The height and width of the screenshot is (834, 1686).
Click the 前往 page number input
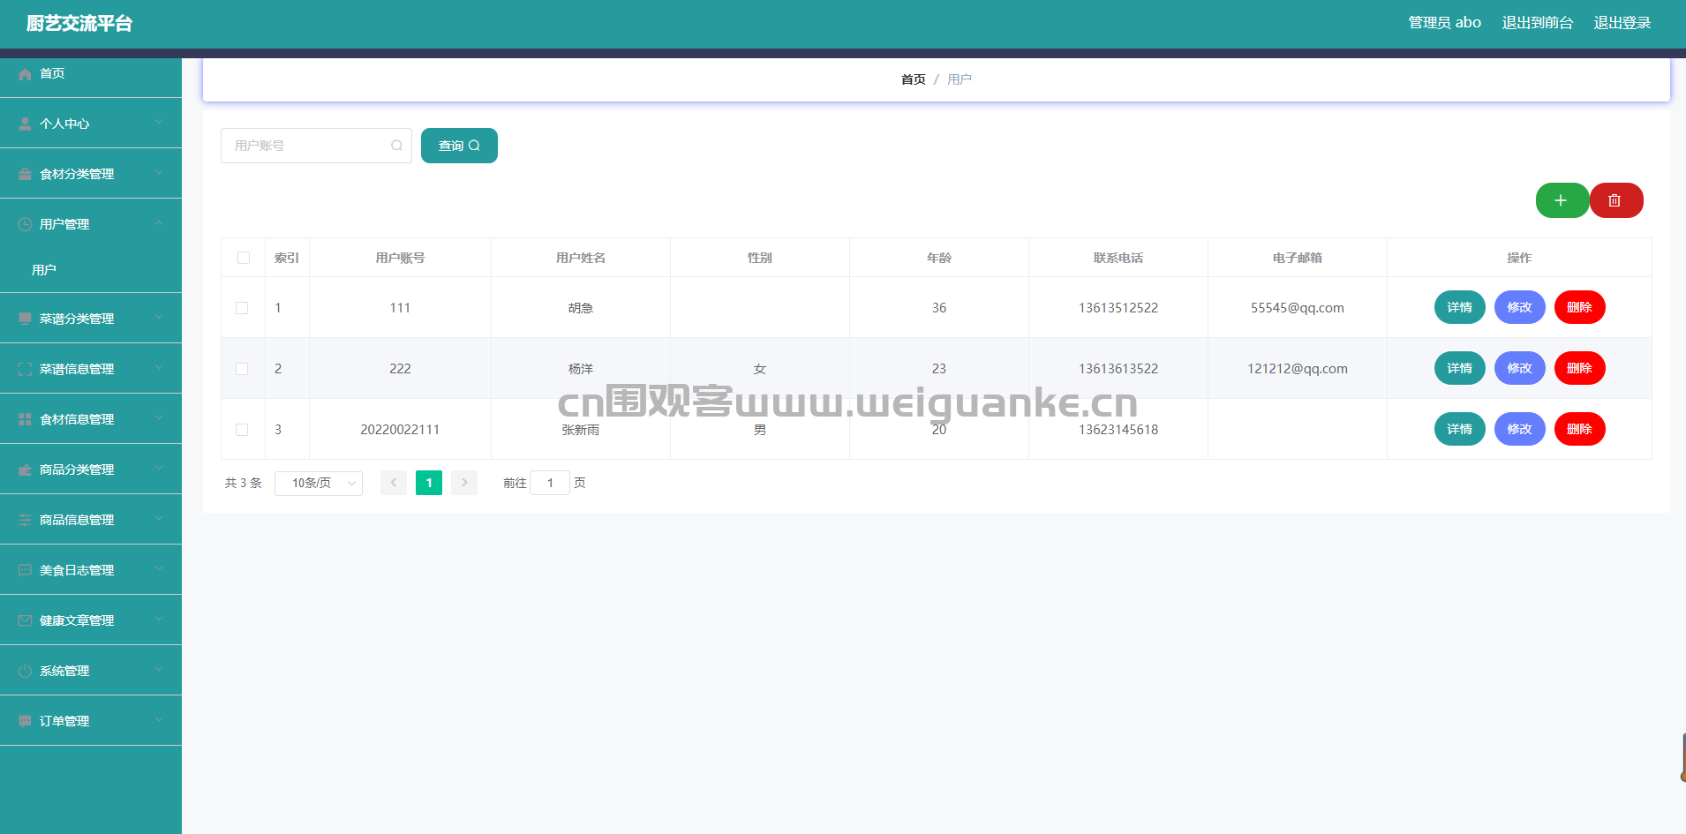550,483
